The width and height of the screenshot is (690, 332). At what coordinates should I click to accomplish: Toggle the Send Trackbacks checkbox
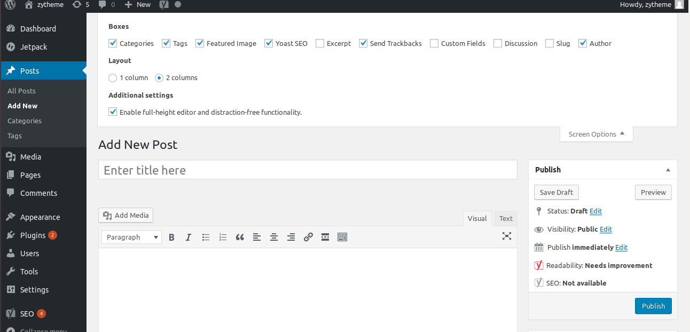363,43
